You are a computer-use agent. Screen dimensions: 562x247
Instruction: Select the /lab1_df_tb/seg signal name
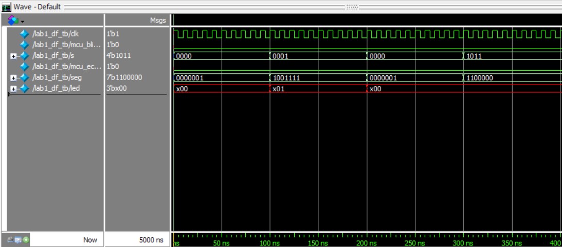coord(57,77)
